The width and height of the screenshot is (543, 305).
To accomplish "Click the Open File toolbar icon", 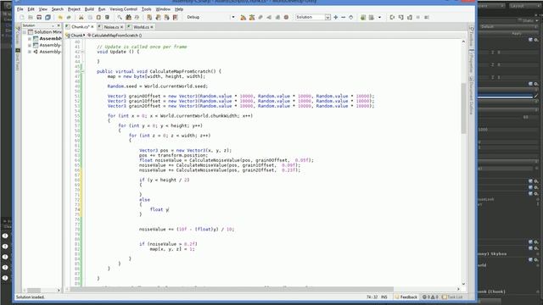I will 31,17.
